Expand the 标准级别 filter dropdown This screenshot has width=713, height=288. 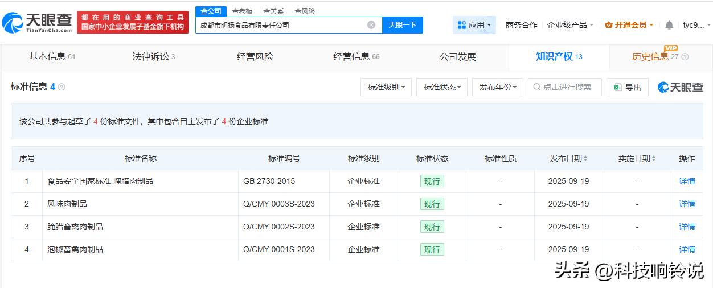[386, 87]
